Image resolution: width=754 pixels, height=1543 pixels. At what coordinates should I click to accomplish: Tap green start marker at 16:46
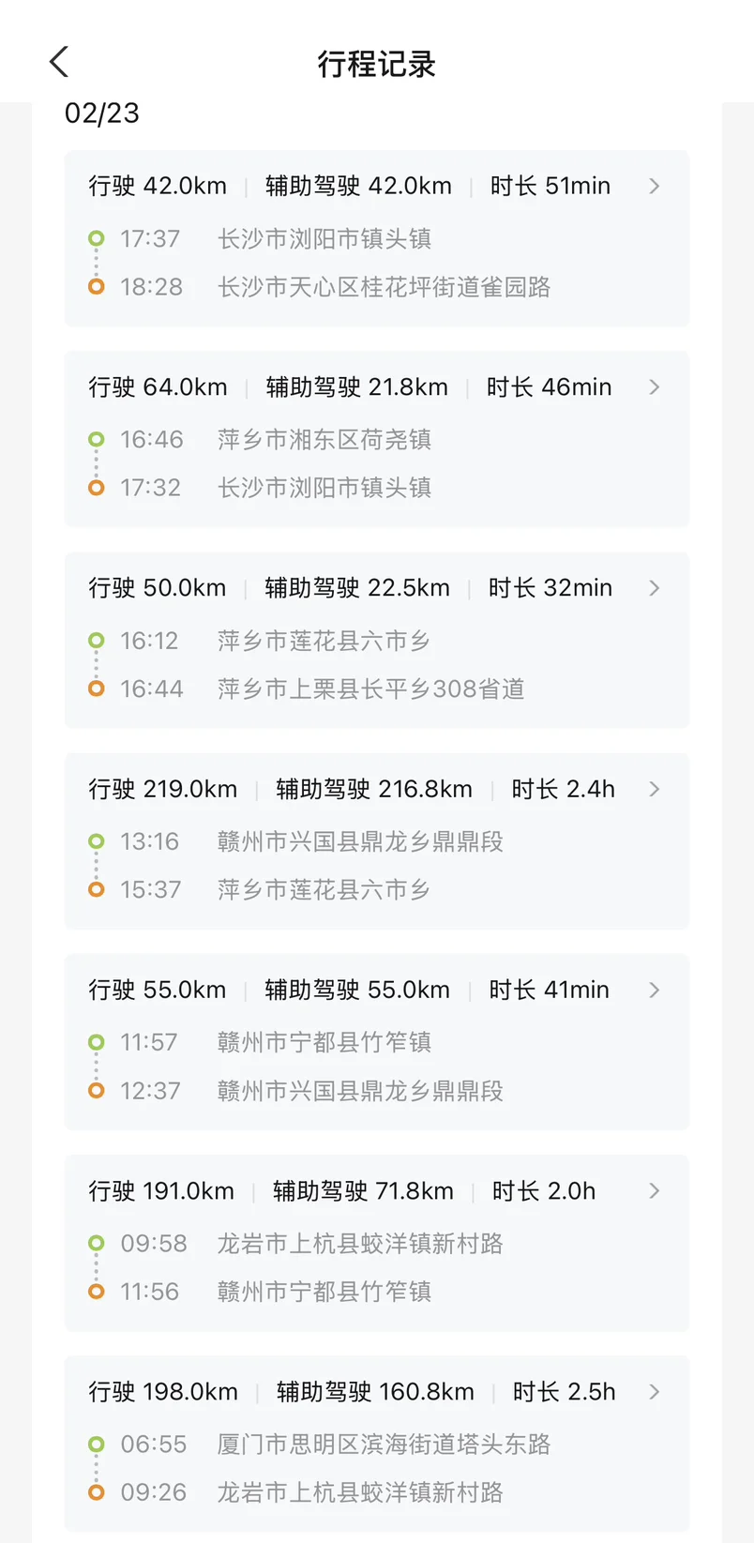pyautogui.click(x=96, y=439)
